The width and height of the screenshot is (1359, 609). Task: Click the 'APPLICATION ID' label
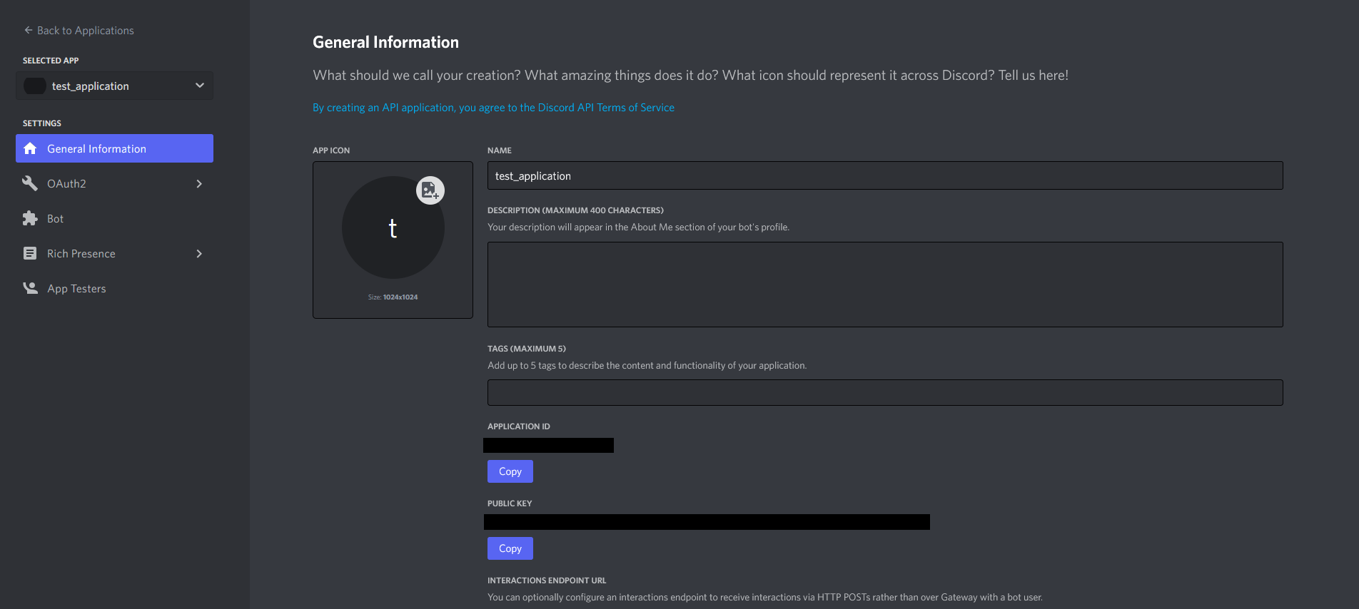tap(519, 426)
